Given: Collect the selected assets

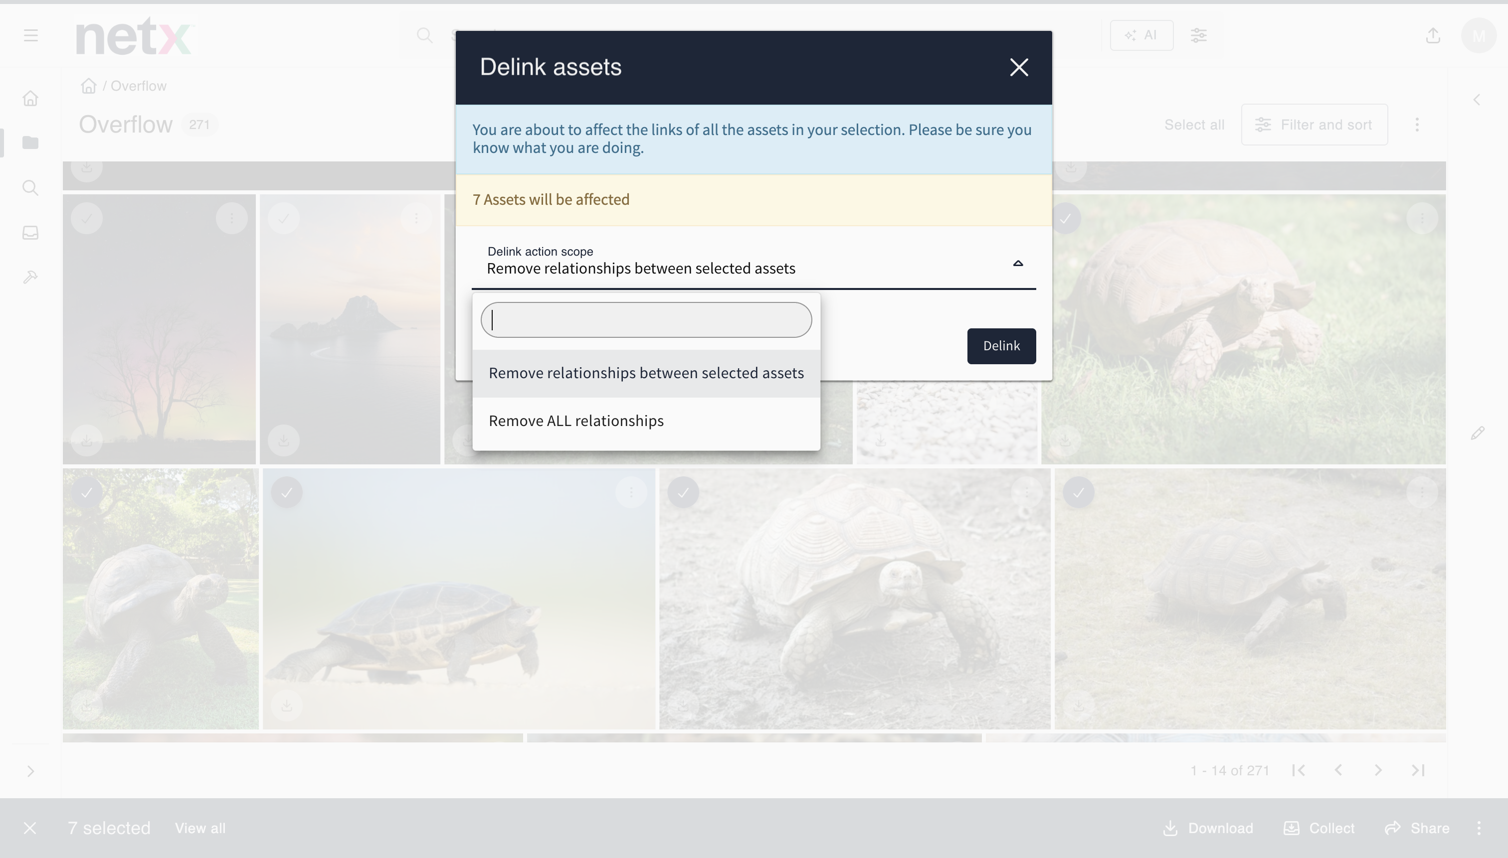Looking at the screenshot, I should tap(1319, 828).
